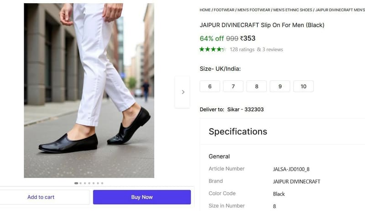Navigate to the MEN'S ETHNIC SHOES breadcrumb
The height and width of the screenshot is (211, 365).
click(292, 10)
